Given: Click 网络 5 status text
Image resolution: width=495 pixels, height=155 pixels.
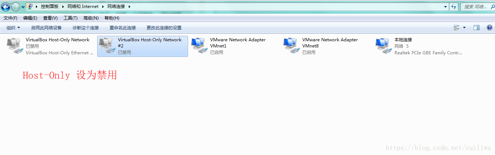Looking at the screenshot, I should click(401, 46).
